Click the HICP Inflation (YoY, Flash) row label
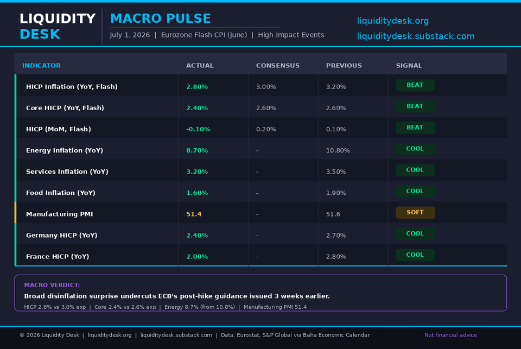This screenshot has height=349, width=521. pos(72,87)
